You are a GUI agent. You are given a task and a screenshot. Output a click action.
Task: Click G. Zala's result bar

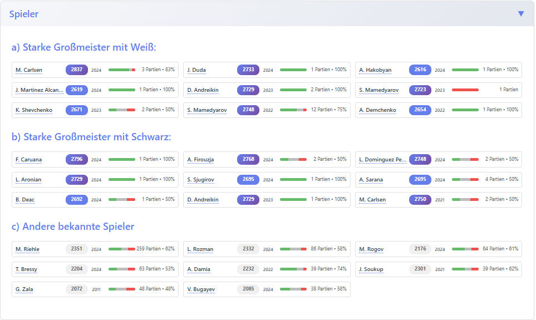pos(121,289)
